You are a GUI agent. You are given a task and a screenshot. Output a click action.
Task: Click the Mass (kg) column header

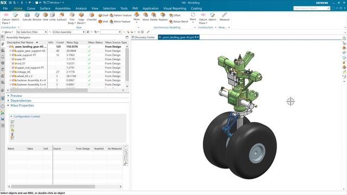click(72, 42)
